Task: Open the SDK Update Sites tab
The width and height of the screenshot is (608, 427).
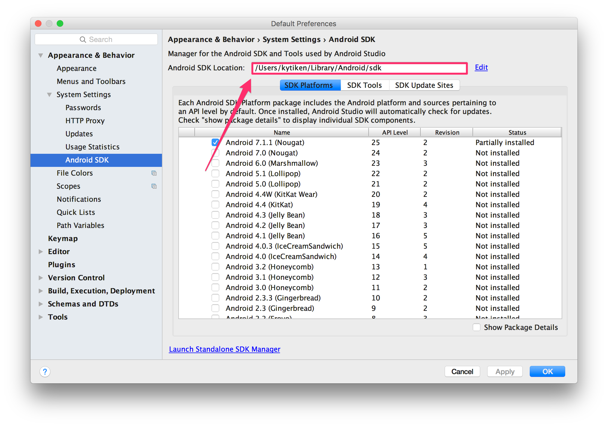Action: click(x=424, y=85)
